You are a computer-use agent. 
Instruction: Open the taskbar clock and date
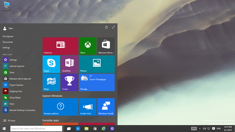(x=228, y=128)
